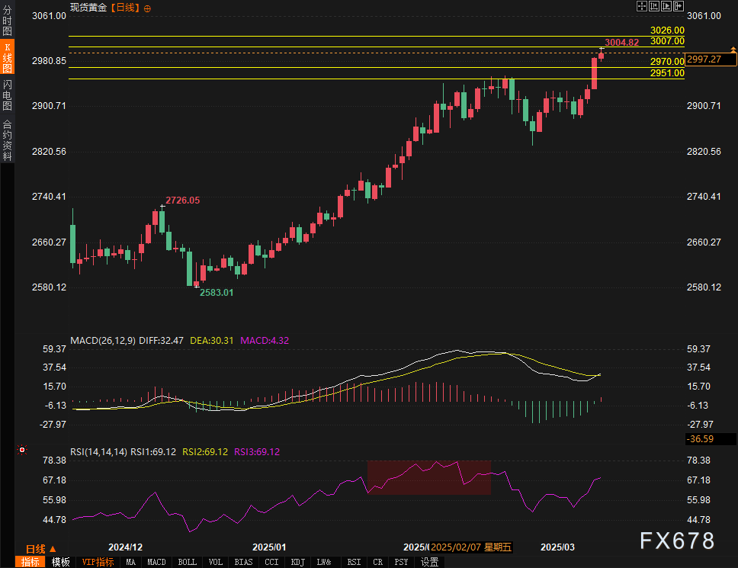Open the 合约资料 contract info panel
The height and width of the screenshot is (568, 738).
point(8,140)
